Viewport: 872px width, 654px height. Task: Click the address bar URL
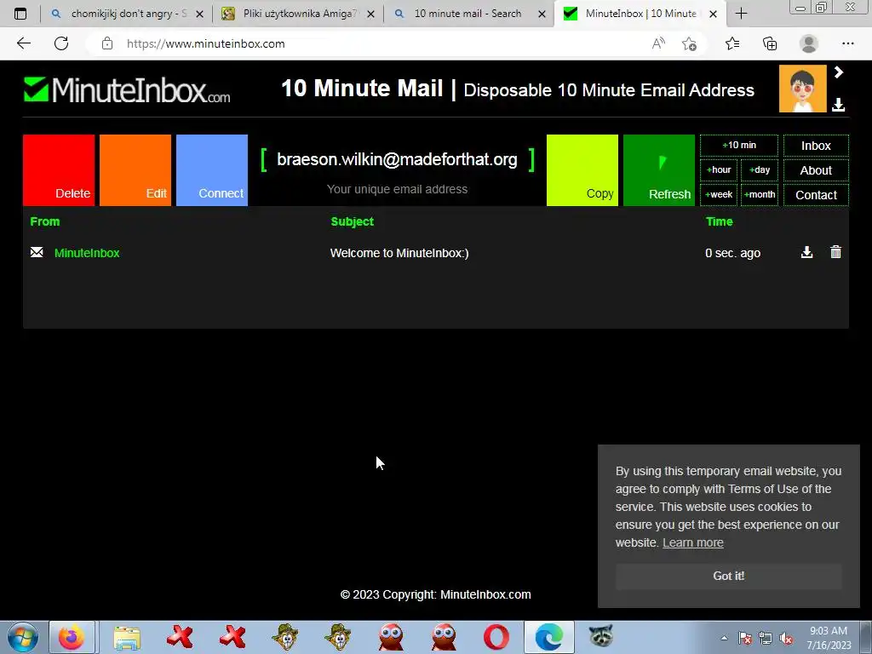(206, 43)
